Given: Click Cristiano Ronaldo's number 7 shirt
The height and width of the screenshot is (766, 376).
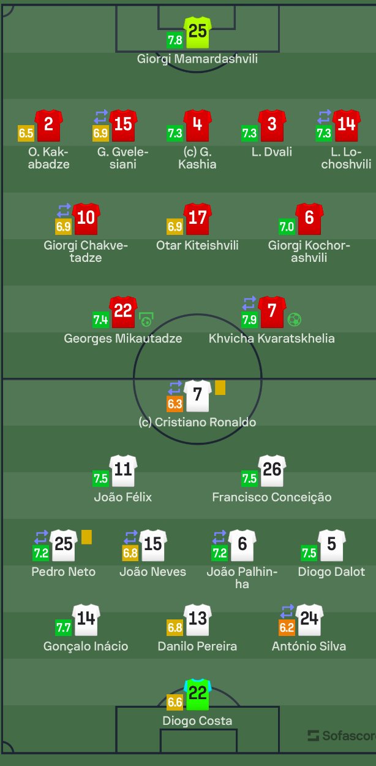Looking at the screenshot, I should pos(197,395).
